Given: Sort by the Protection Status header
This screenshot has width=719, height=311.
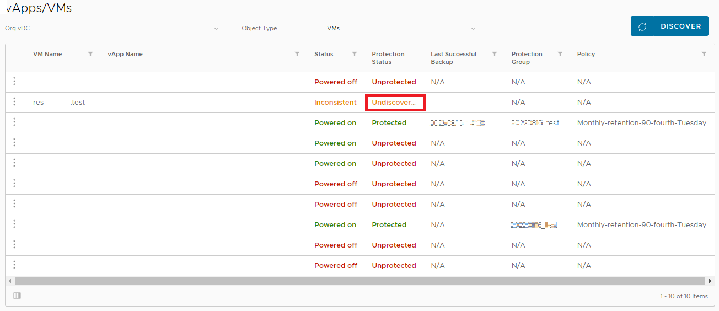Looking at the screenshot, I should tap(388, 58).
